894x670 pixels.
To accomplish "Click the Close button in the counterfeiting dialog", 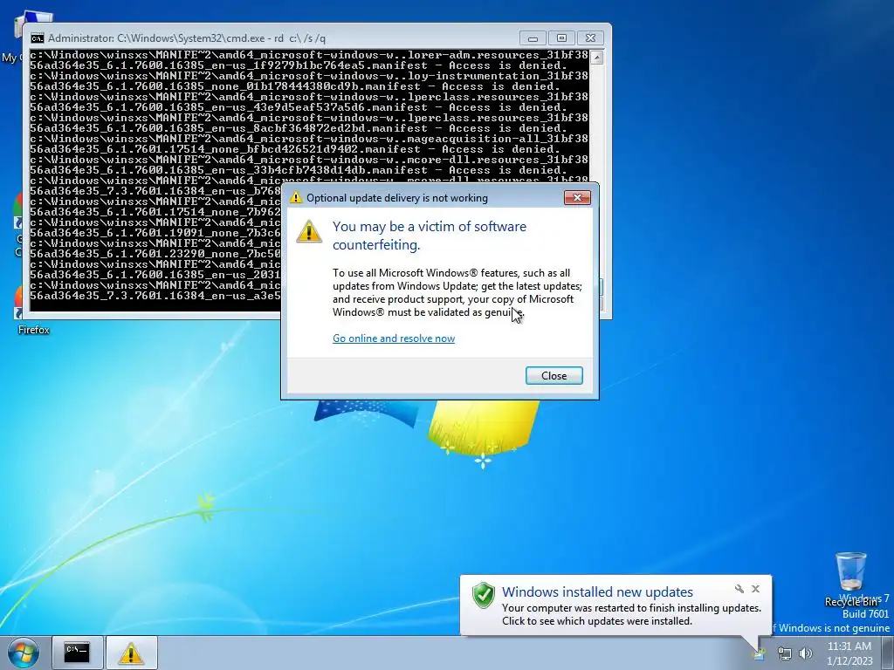I will (x=554, y=375).
